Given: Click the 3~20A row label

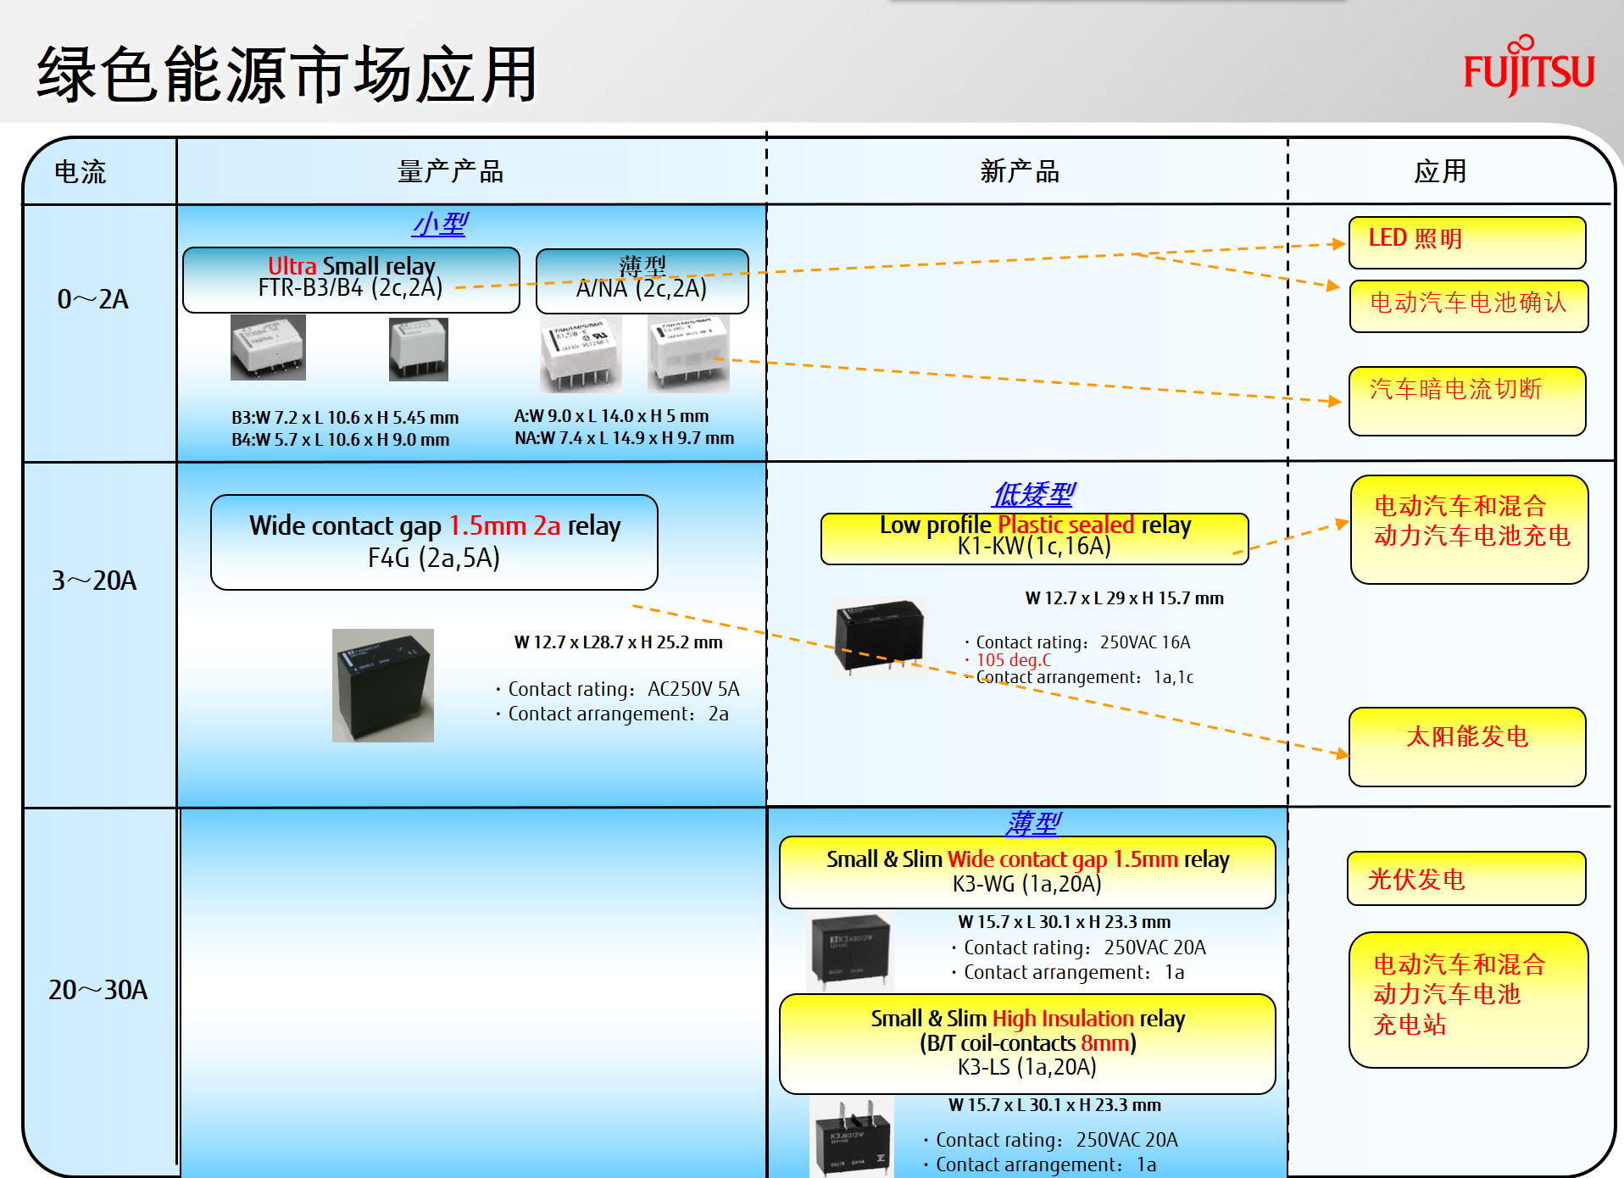Looking at the screenshot, I should coord(94,581).
